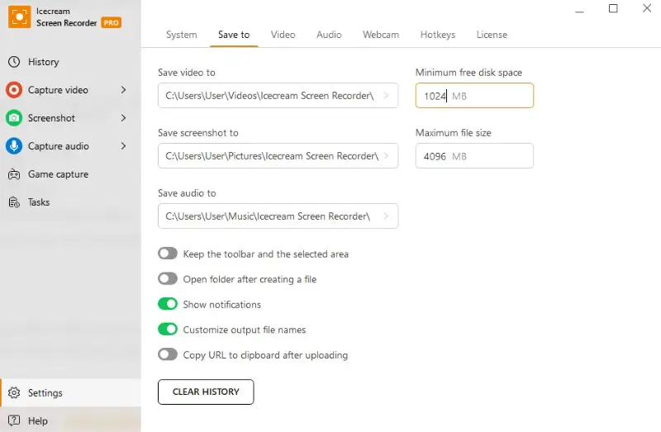
Task: Click the 'Maximum file size' label
Action: [453, 133]
